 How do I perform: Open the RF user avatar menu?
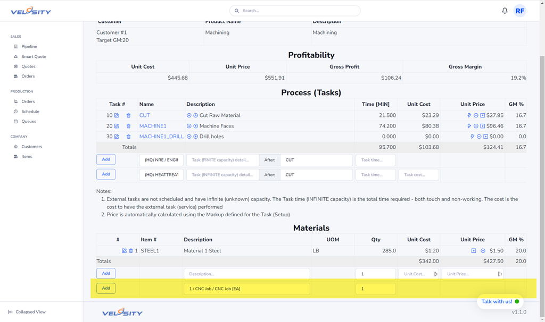(519, 11)
